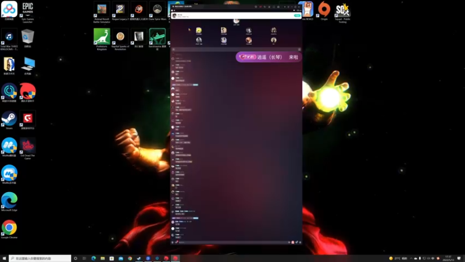The image size is (465, 262).
Task: Open Microsoft Edge desktop shortcut
Action: pyautogui.click(x=9, y=201)
